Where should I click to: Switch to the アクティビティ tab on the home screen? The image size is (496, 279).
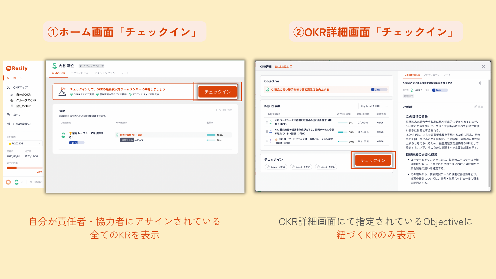click(x=80, y=73)
